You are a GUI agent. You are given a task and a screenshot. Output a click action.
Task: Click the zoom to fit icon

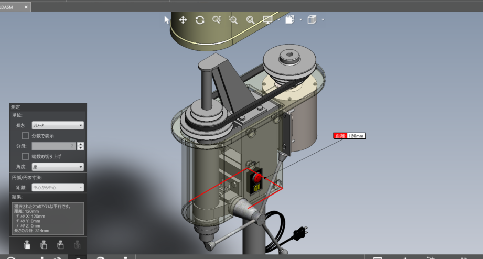250,20
